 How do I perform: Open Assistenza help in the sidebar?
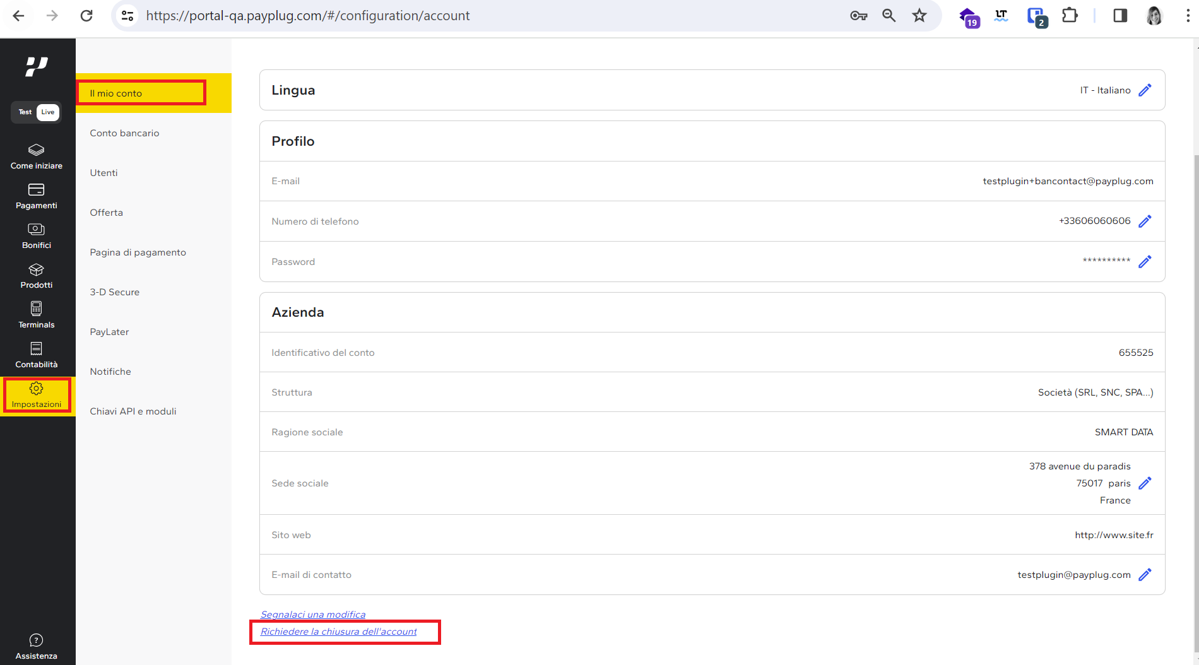point(37,647)
